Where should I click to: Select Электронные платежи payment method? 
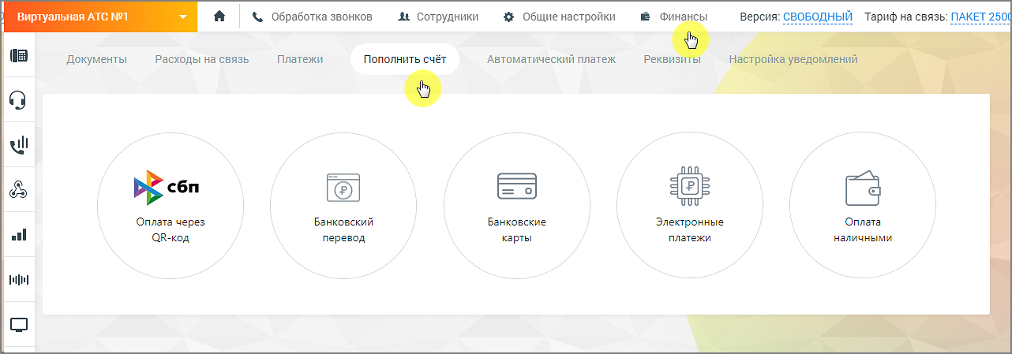[690, 205]
